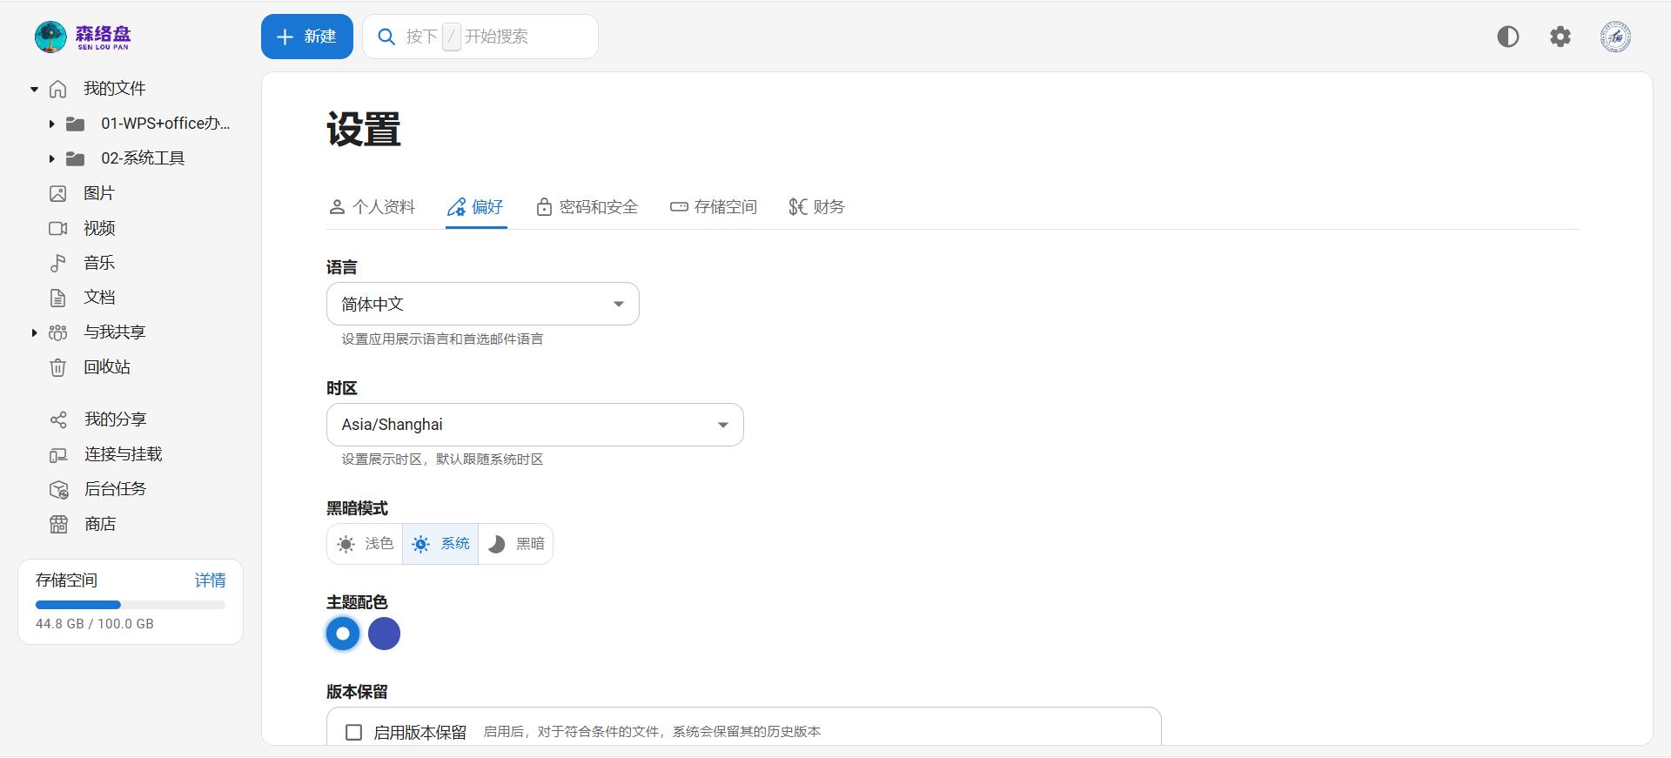Switch to the 密码和安全 tab
Image resolution: width=1671 pixels, height=758 pixels.
(x=587, y=207)
